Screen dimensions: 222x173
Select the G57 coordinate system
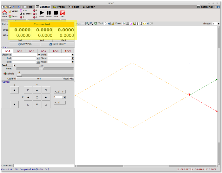click(43, 51)
